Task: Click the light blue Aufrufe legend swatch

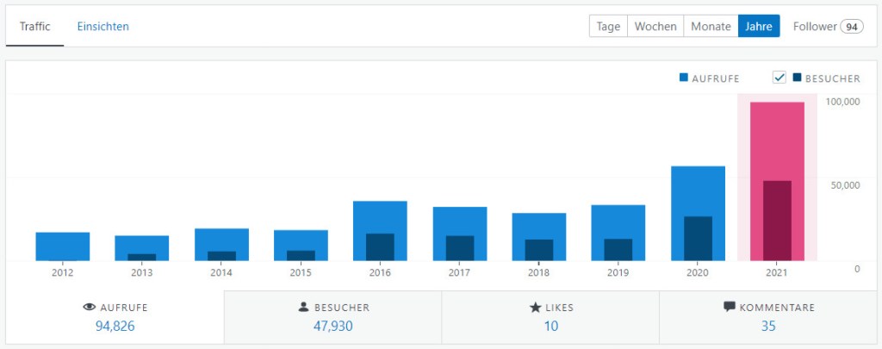Action: 684,78
